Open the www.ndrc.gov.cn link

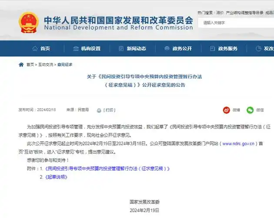pos(238,144)
